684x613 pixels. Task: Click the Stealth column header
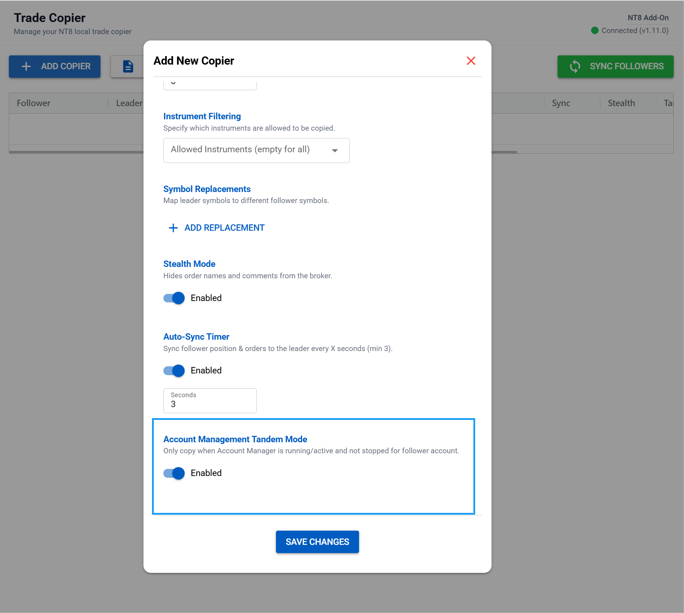click(x=621, y=103)
